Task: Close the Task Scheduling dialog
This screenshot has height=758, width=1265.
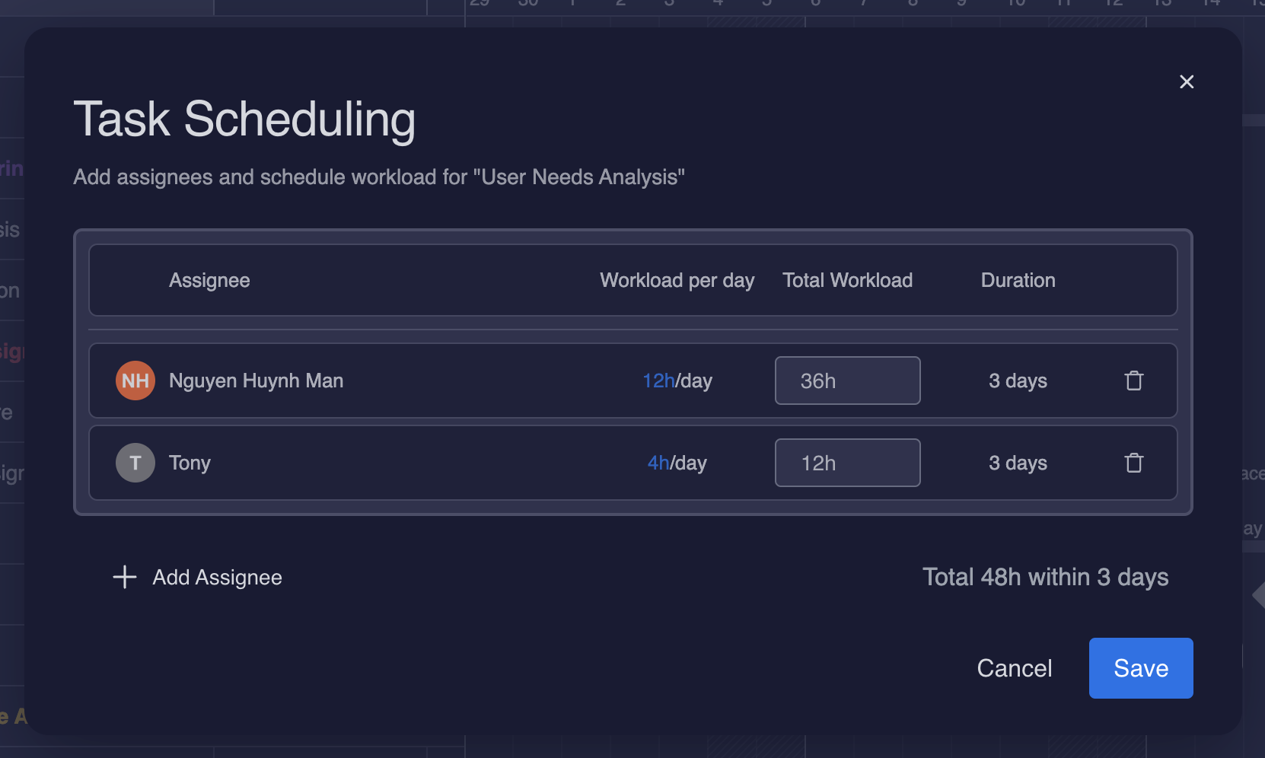Action: (x=1187, y=82)
